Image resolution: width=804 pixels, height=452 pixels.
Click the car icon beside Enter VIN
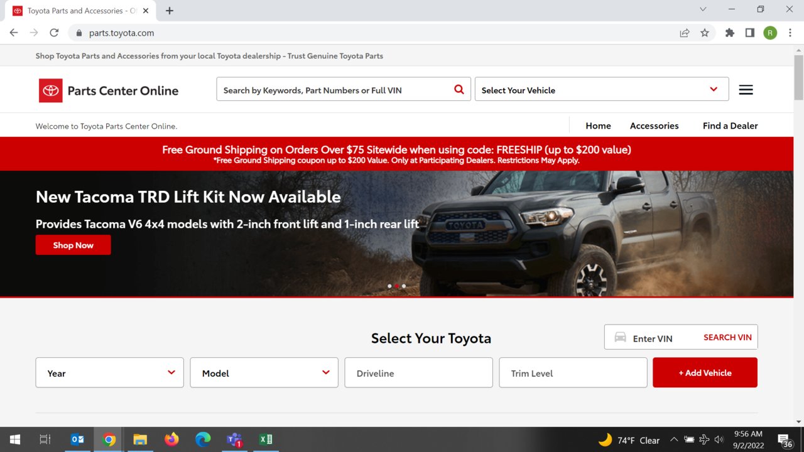click(620, 337)
